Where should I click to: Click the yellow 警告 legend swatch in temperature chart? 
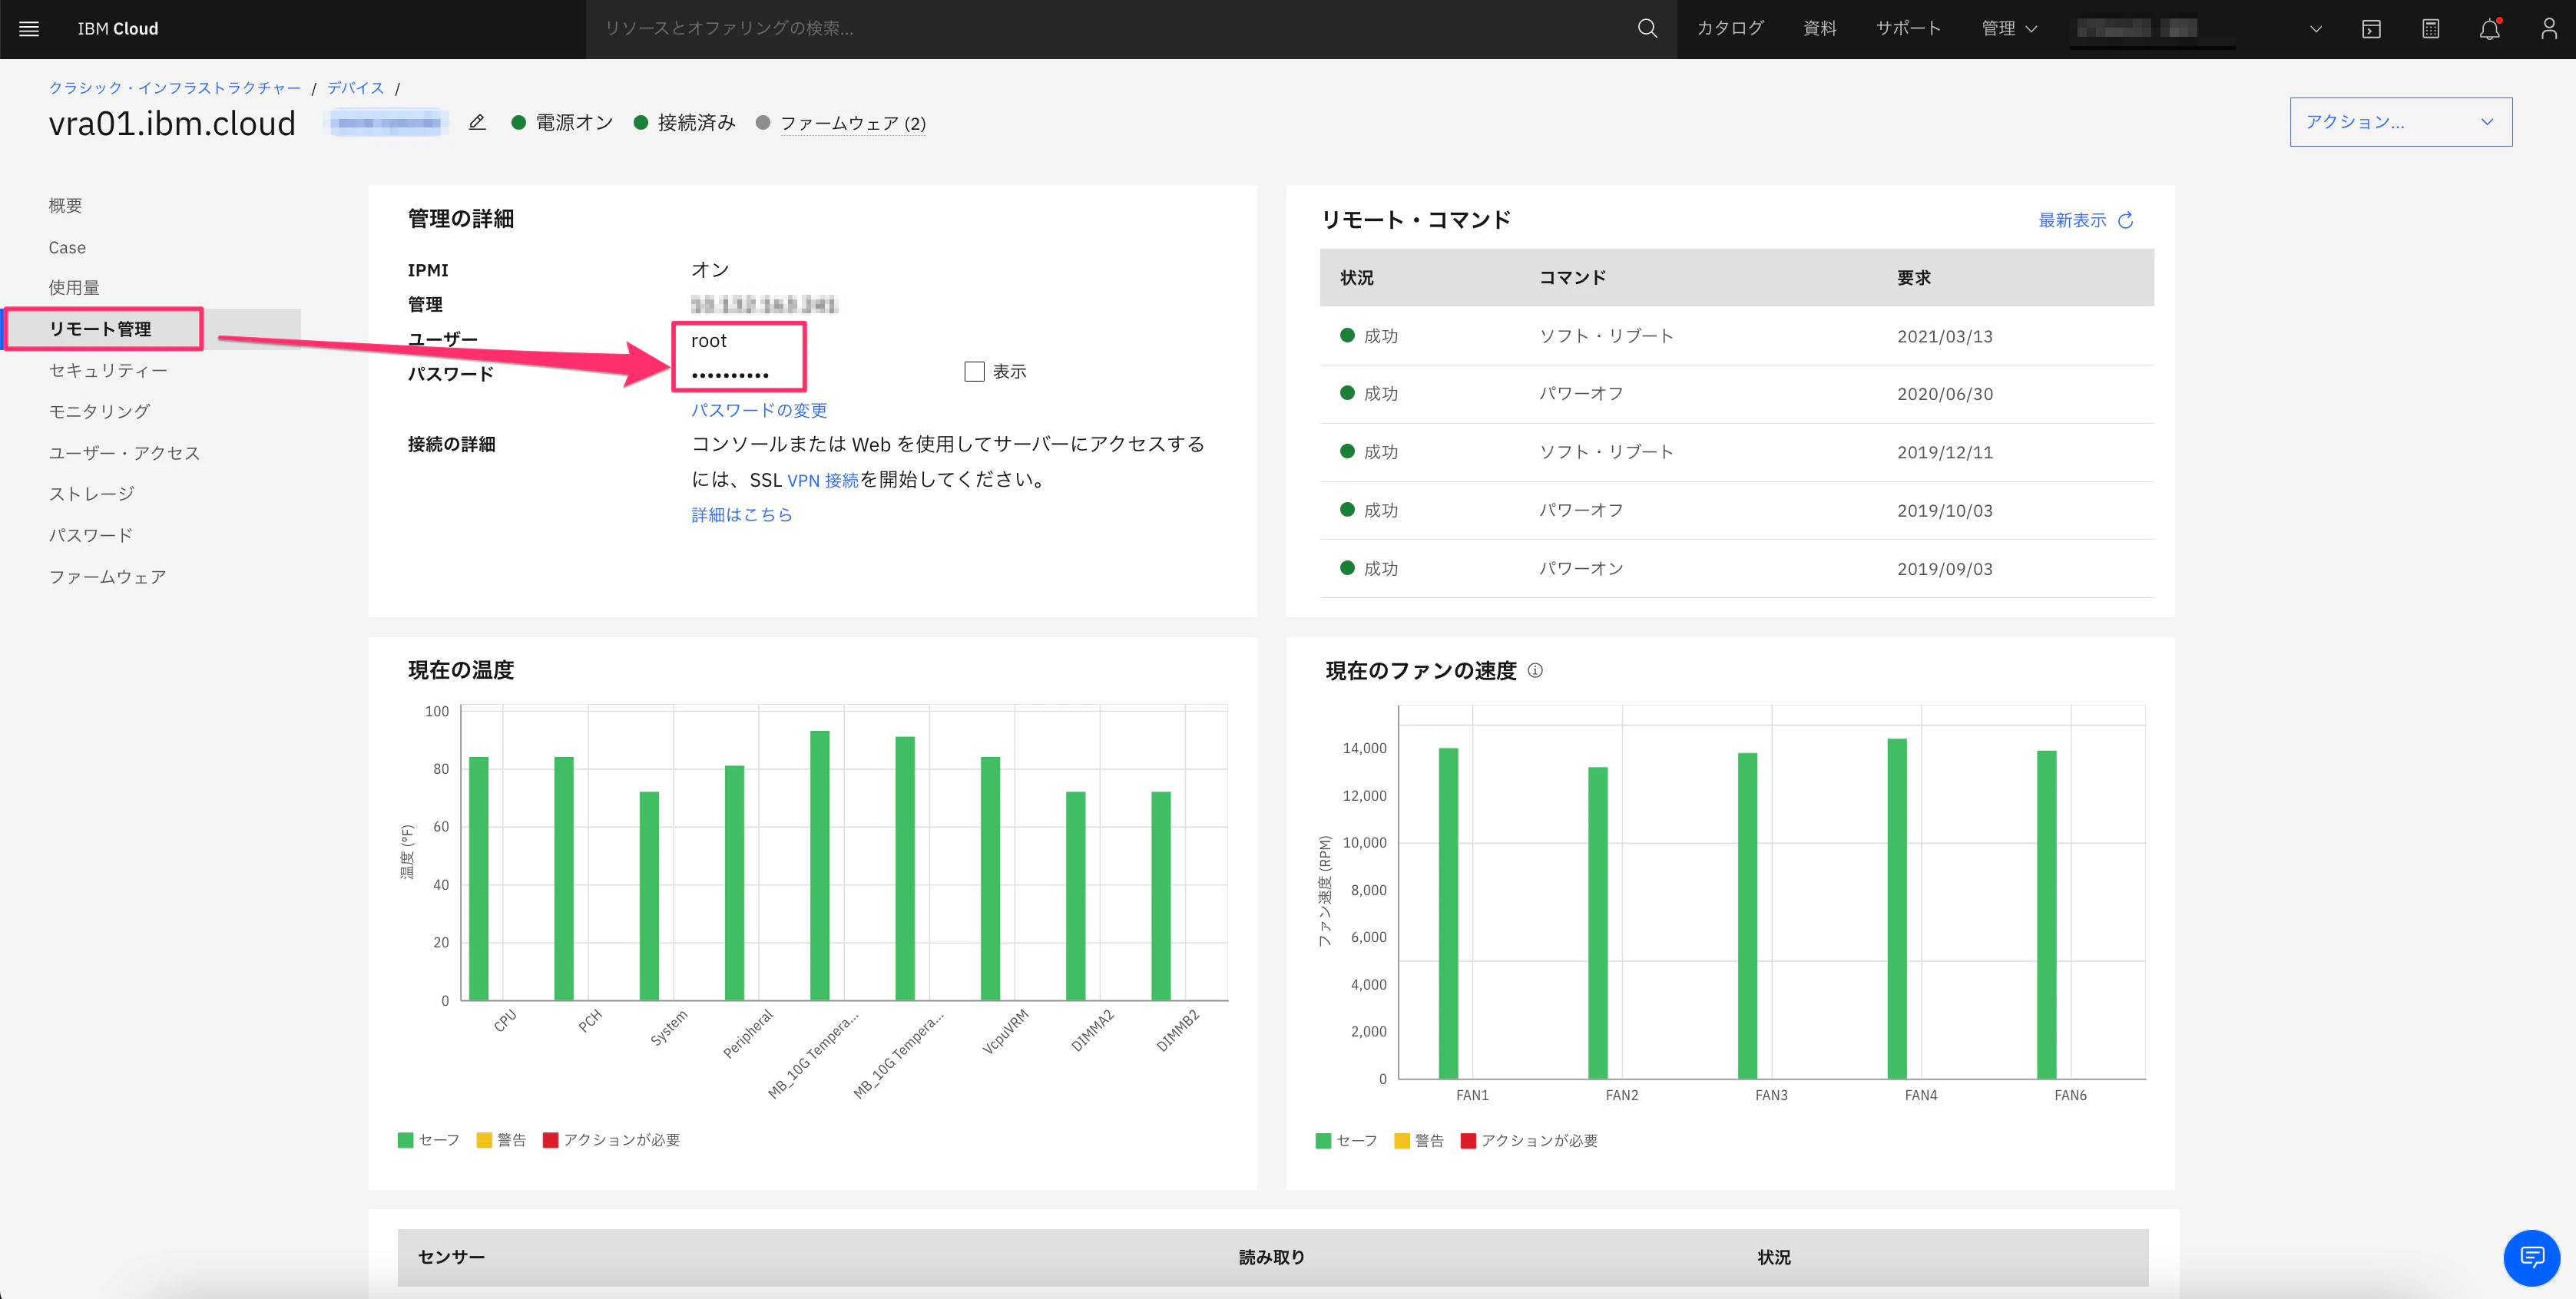coord(484,1140)
